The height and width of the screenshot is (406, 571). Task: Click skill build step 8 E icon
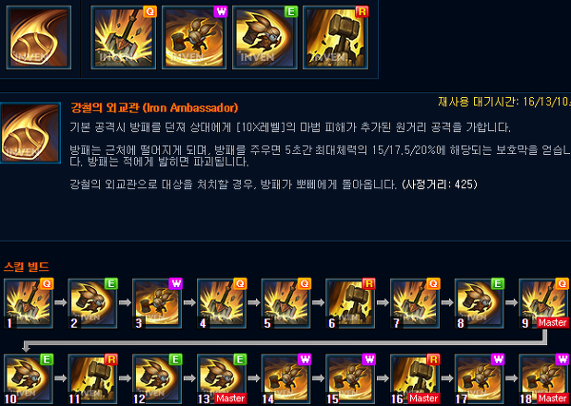(x=480, y=303)
